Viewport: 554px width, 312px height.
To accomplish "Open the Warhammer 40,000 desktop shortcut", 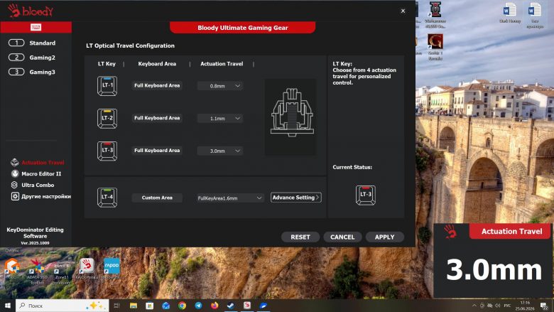I will click(435, 14).
